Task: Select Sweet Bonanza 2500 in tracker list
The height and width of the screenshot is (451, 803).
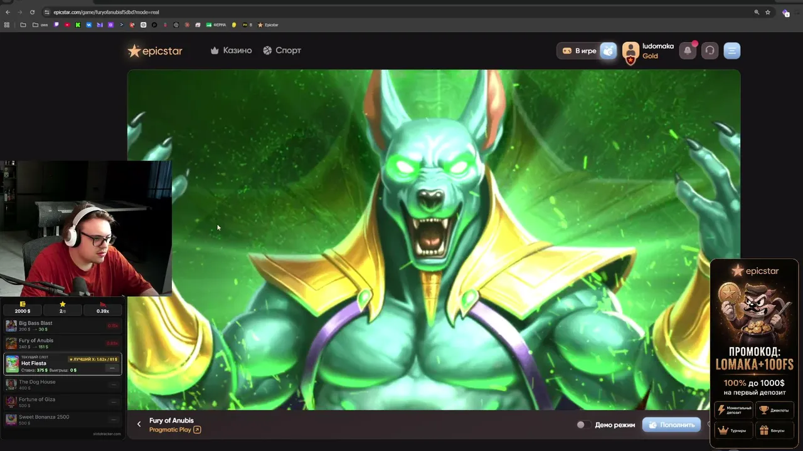Action: click(63, 420)
